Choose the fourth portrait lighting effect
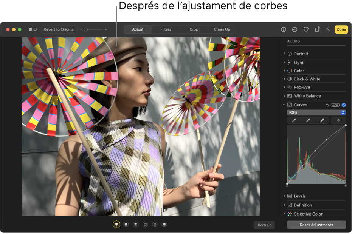This screenshot has height=234, width=352. point(145,224)
